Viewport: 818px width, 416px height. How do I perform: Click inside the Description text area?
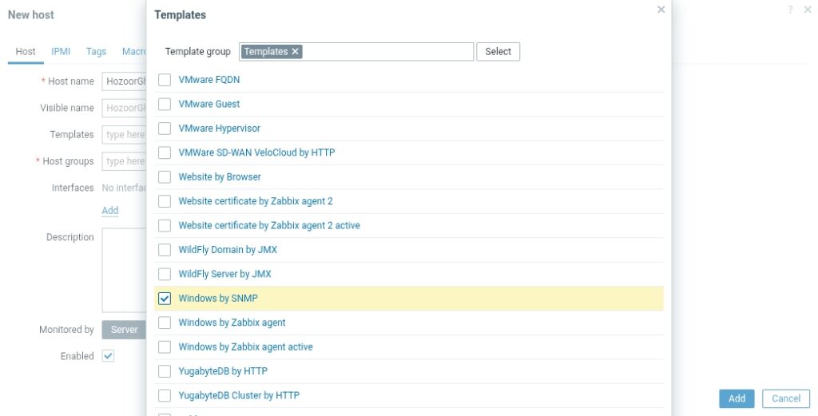click(124, 270)
